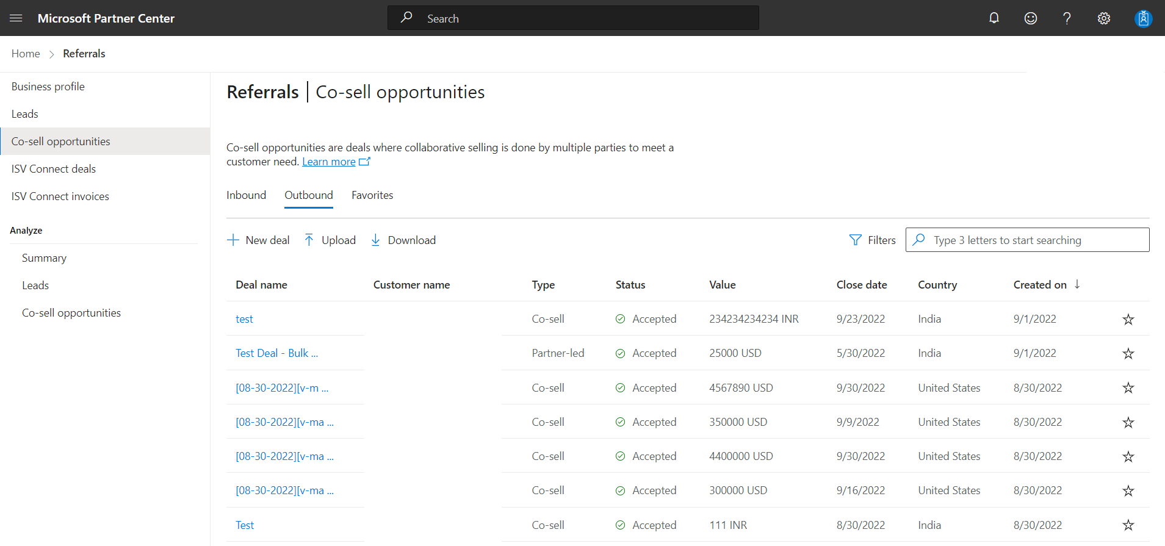Click the Upload deals button

[330, 240]
